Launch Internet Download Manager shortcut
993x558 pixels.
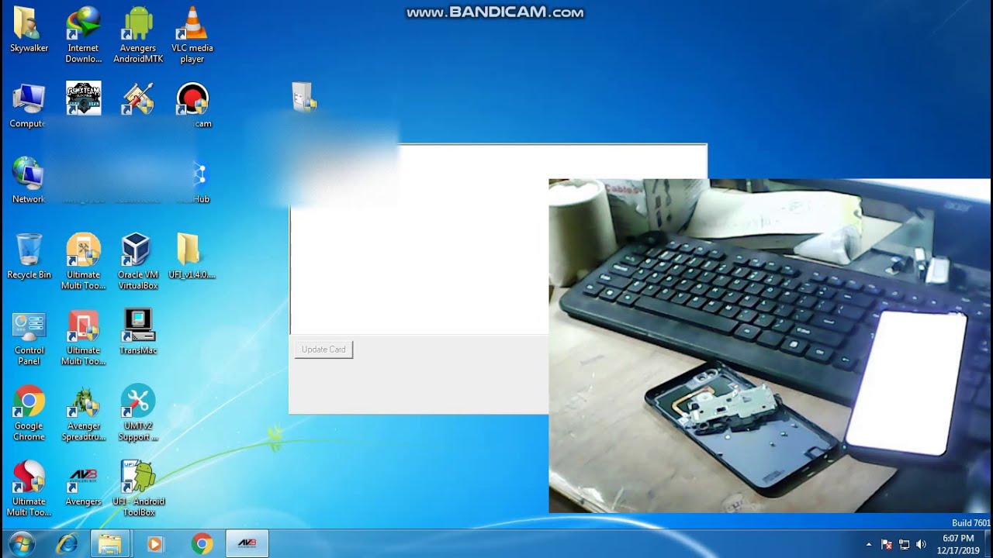(x=83, y=35)
